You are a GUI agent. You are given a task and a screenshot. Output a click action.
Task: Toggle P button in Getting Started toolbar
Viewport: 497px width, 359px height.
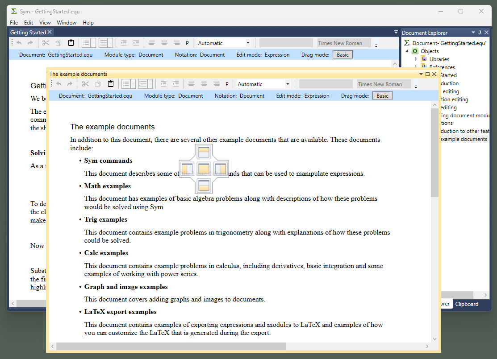[x=188, y=43]
